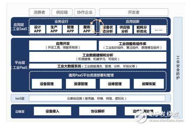Select the 工业数据建模和分析 bar
This screenshot has width=186, height=126.
(98, 57)
